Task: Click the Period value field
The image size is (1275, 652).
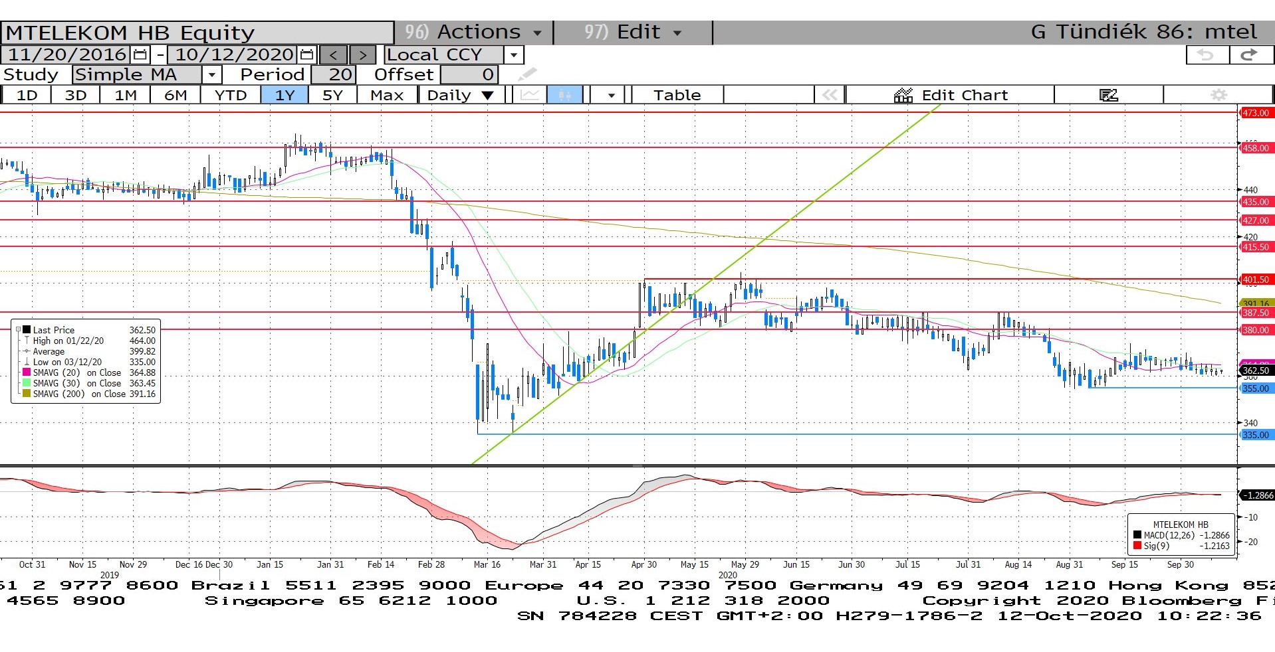Action: [x=334, y=74]
